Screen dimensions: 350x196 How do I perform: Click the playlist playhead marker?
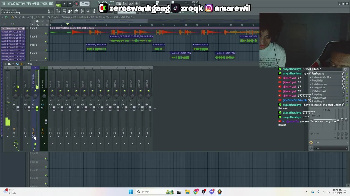(68, 25)
